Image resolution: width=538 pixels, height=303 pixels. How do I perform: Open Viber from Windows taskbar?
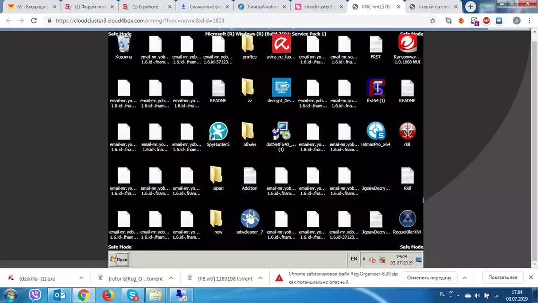coord(35,295)
